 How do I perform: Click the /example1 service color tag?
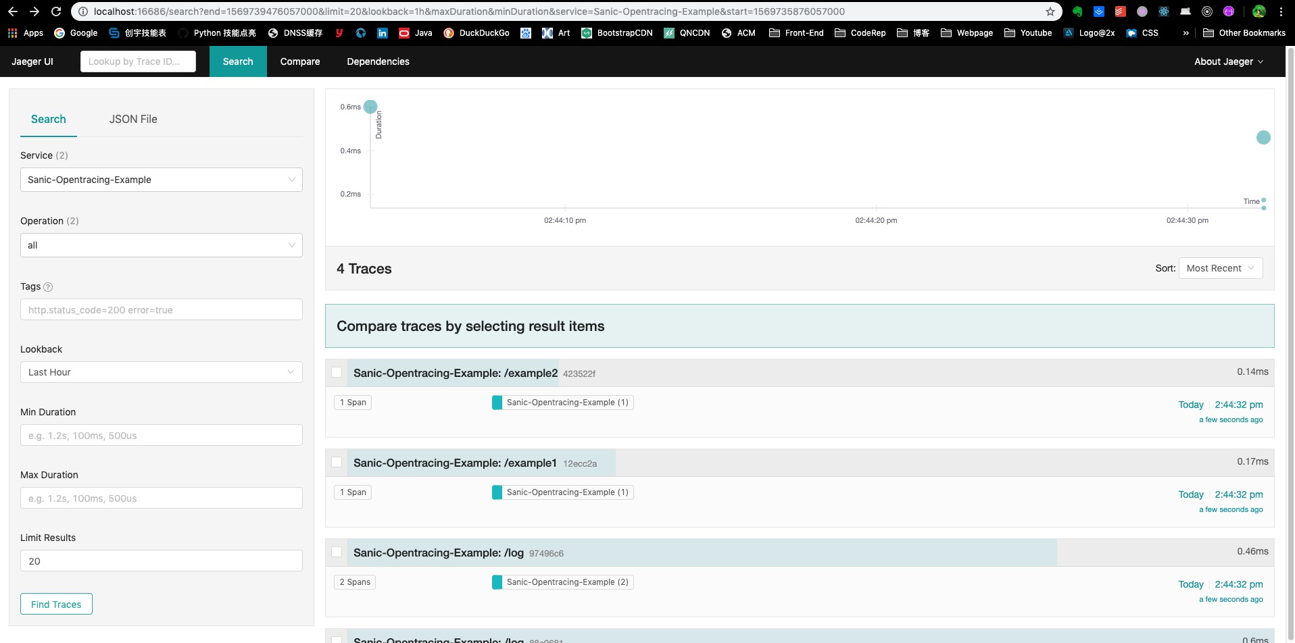[x=563, y=492]
